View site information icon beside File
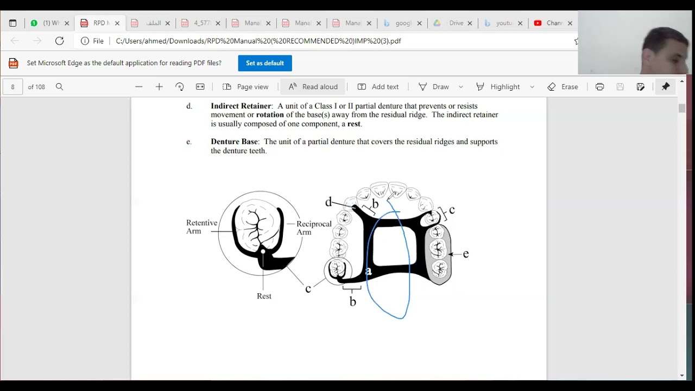 coord(85,41)
